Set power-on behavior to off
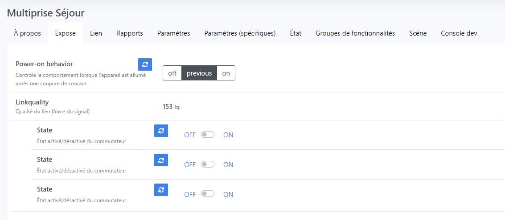Screen dimensions: 505x220 (x=172, y=73)
